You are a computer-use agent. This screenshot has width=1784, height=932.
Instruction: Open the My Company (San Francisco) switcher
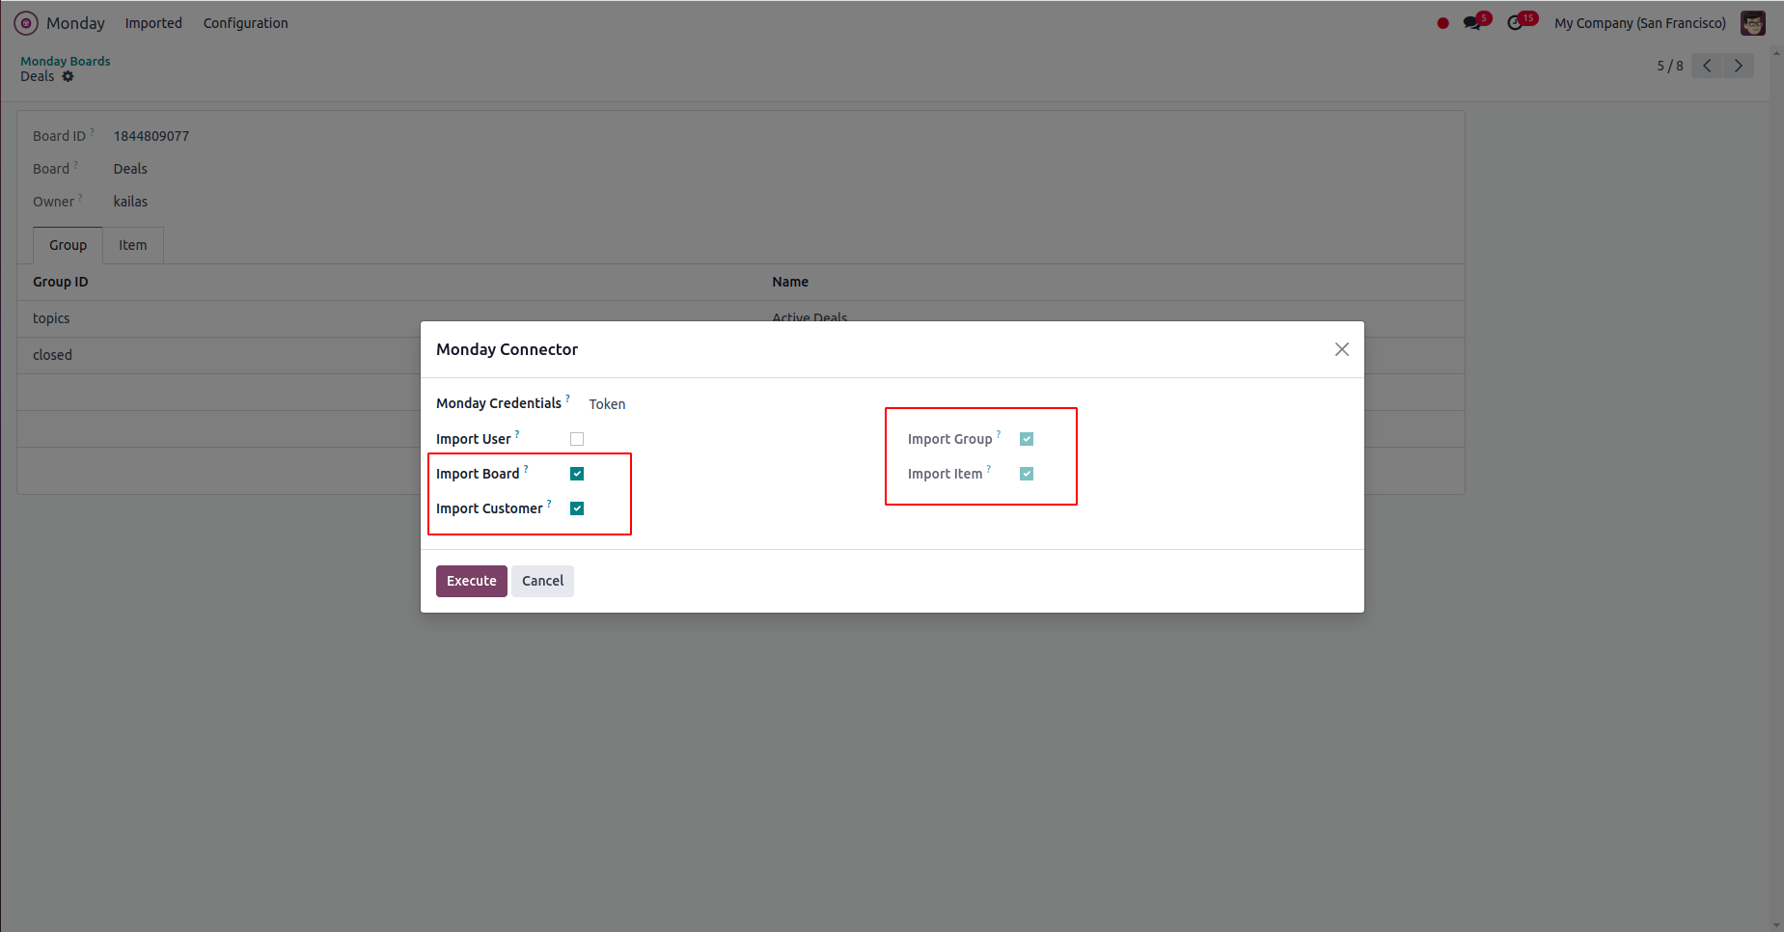pos(1639,23)
